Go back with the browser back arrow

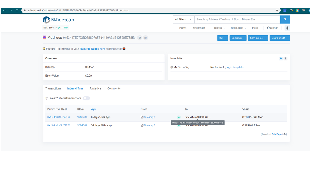pyautogui.click(x=4, y=10)
